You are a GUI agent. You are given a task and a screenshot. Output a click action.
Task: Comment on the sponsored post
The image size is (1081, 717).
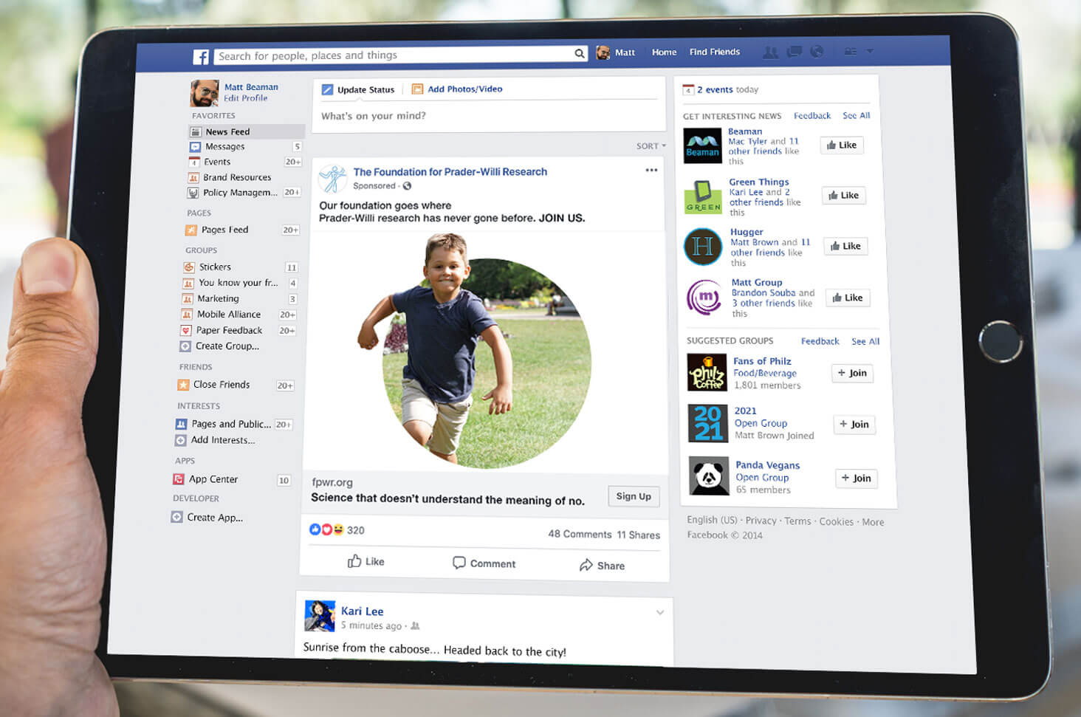(484, 563)
